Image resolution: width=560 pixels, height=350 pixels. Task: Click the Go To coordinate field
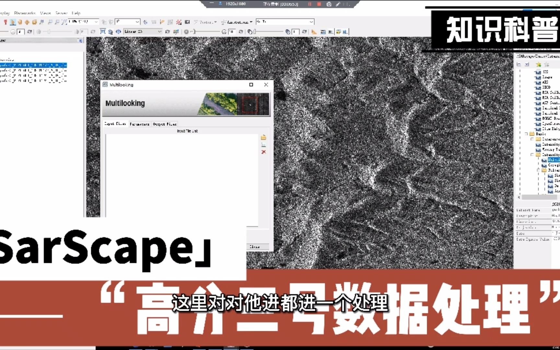(285, 22)
